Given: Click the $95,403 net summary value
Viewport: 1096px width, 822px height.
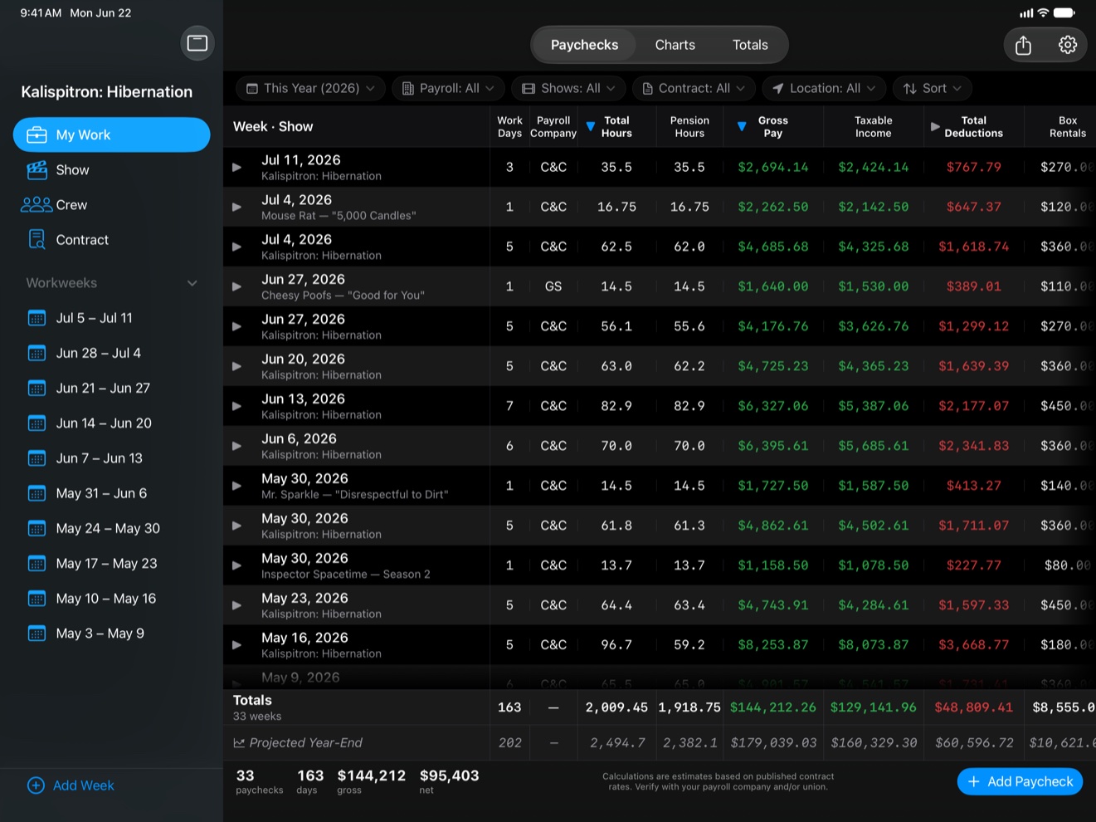Looking at the screenshot, I should (449, 776).
